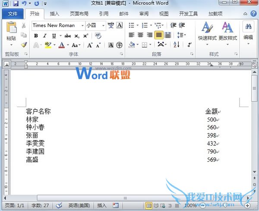Image resolution: width=259 pixels, height=211 pixels.
Task: Expand the font color dropdown arrow
Action: click(x=68, y=45)
